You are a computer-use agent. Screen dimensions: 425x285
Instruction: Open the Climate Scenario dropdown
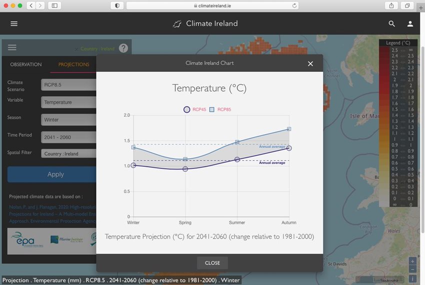pos(68,85)
